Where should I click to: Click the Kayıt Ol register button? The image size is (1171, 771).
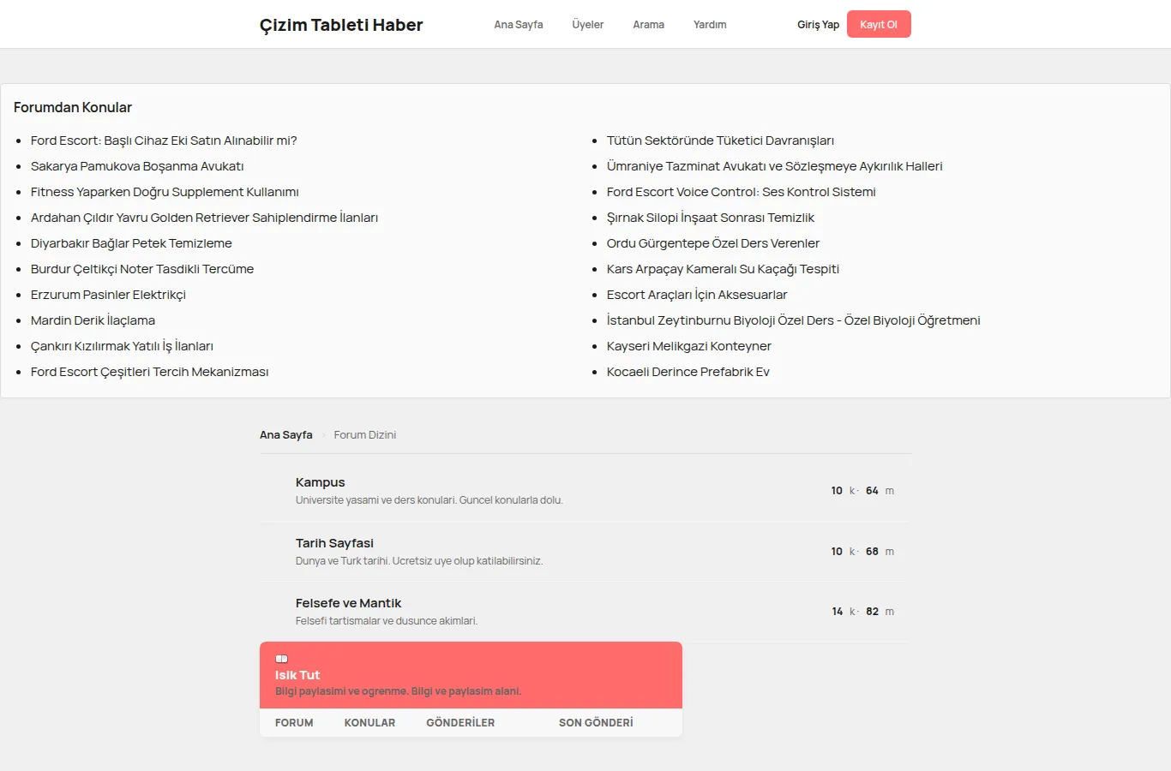(879, 24)
